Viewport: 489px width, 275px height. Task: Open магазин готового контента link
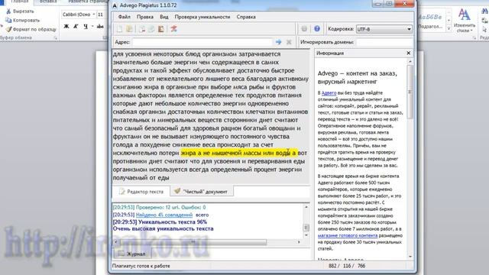[x=348, y=235]
